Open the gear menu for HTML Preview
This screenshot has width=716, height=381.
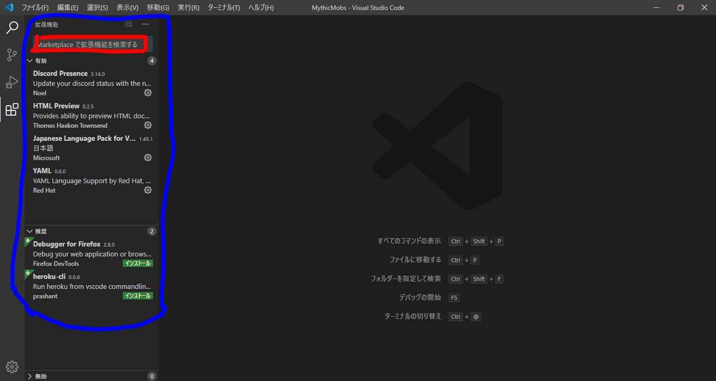(x=148, y=125)
